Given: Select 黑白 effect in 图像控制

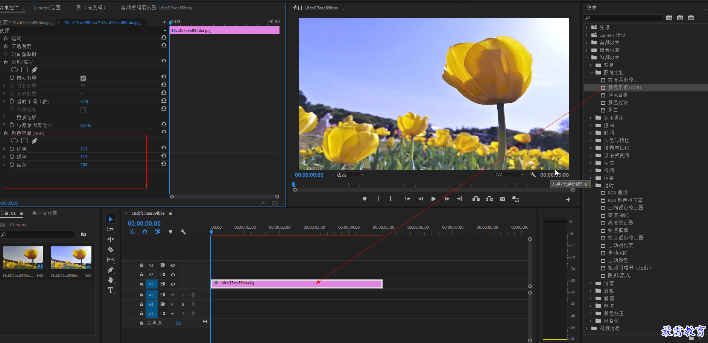Looking at the screenshot, I should pyautogui.click(x=613, y=110).
